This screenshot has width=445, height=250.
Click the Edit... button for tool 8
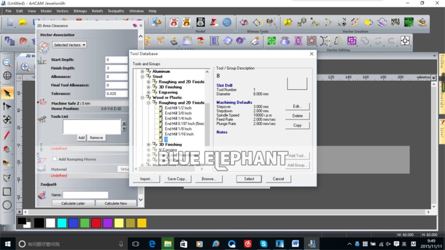click(x=297, y=106)
